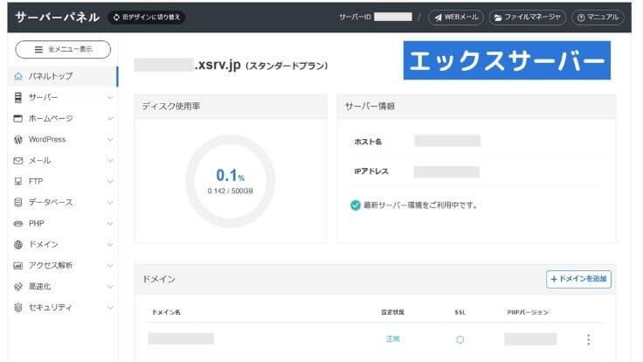Viewport: 643px width, 362px height.
Task: Click the ホームページ window icon
Action: (18, 119)
